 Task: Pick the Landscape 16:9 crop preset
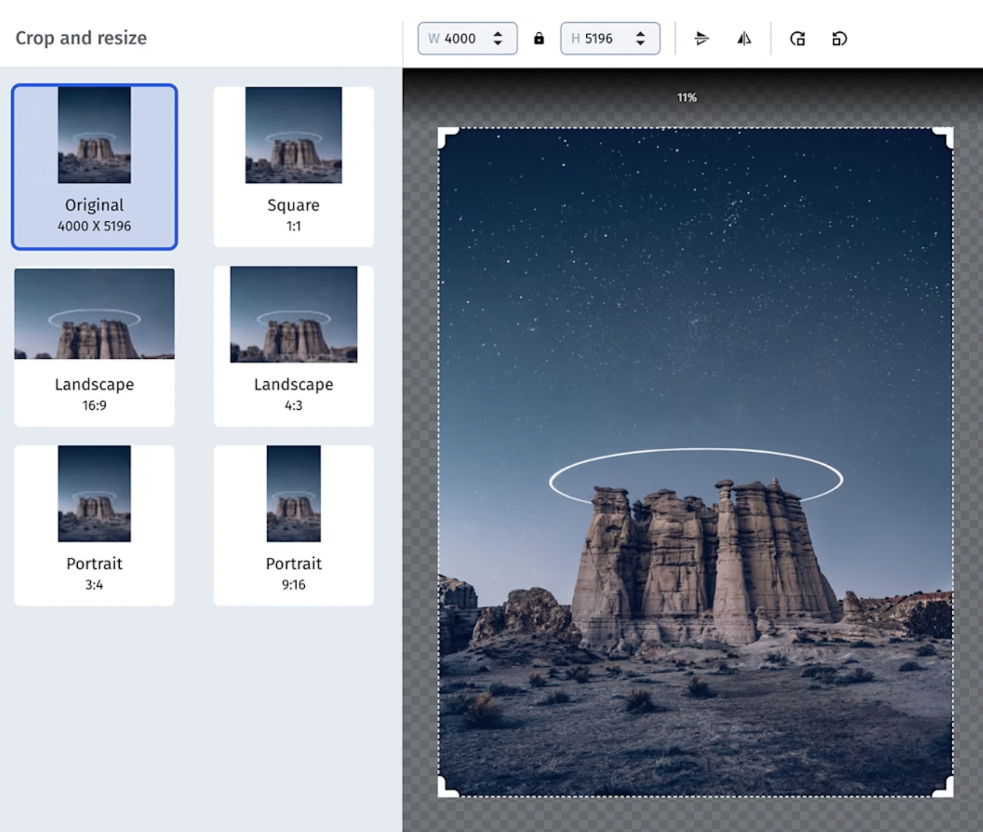[x=94, y=346]
